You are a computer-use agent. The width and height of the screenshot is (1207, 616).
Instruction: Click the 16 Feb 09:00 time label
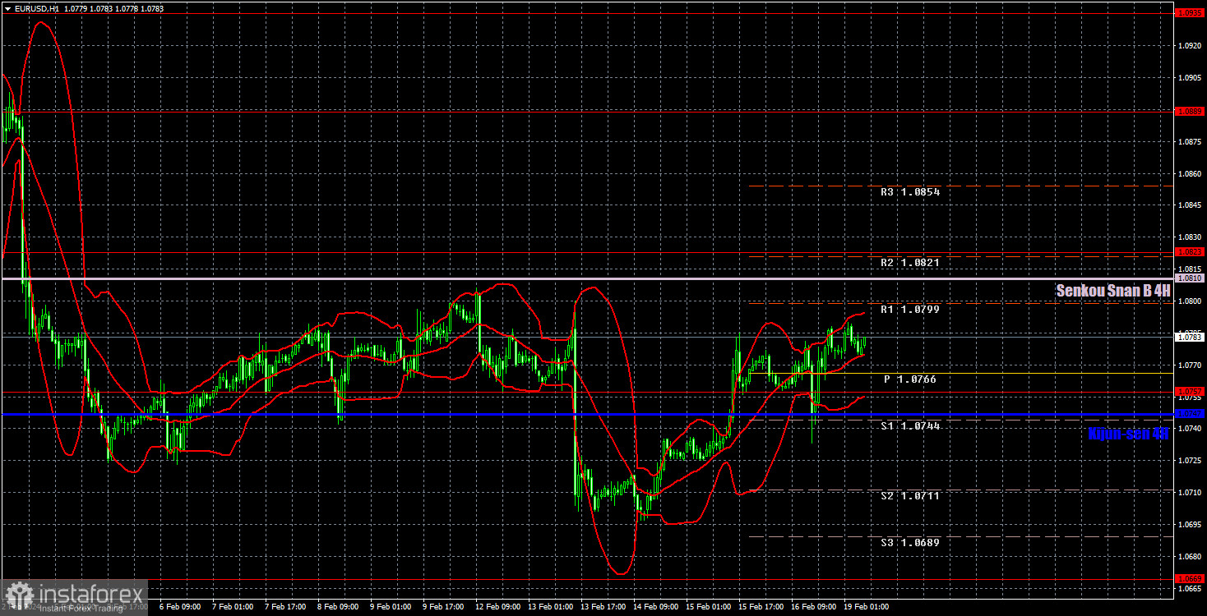(814, 607)
